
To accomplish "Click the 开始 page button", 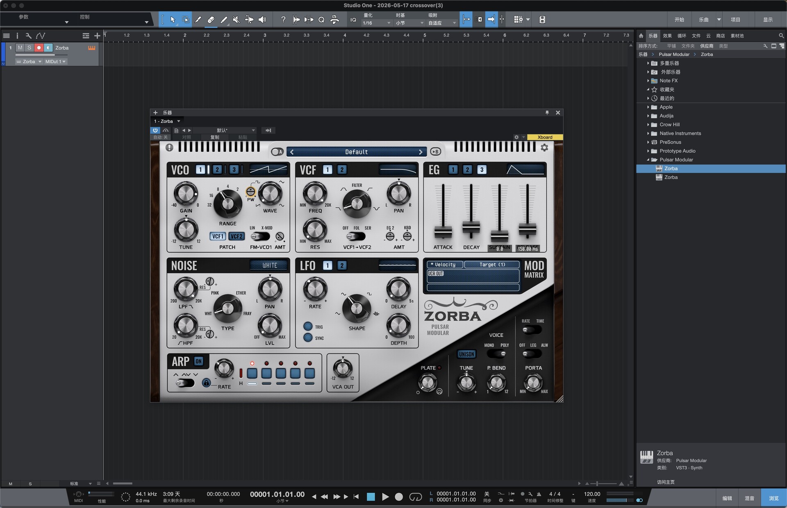I will coord(679,20).
